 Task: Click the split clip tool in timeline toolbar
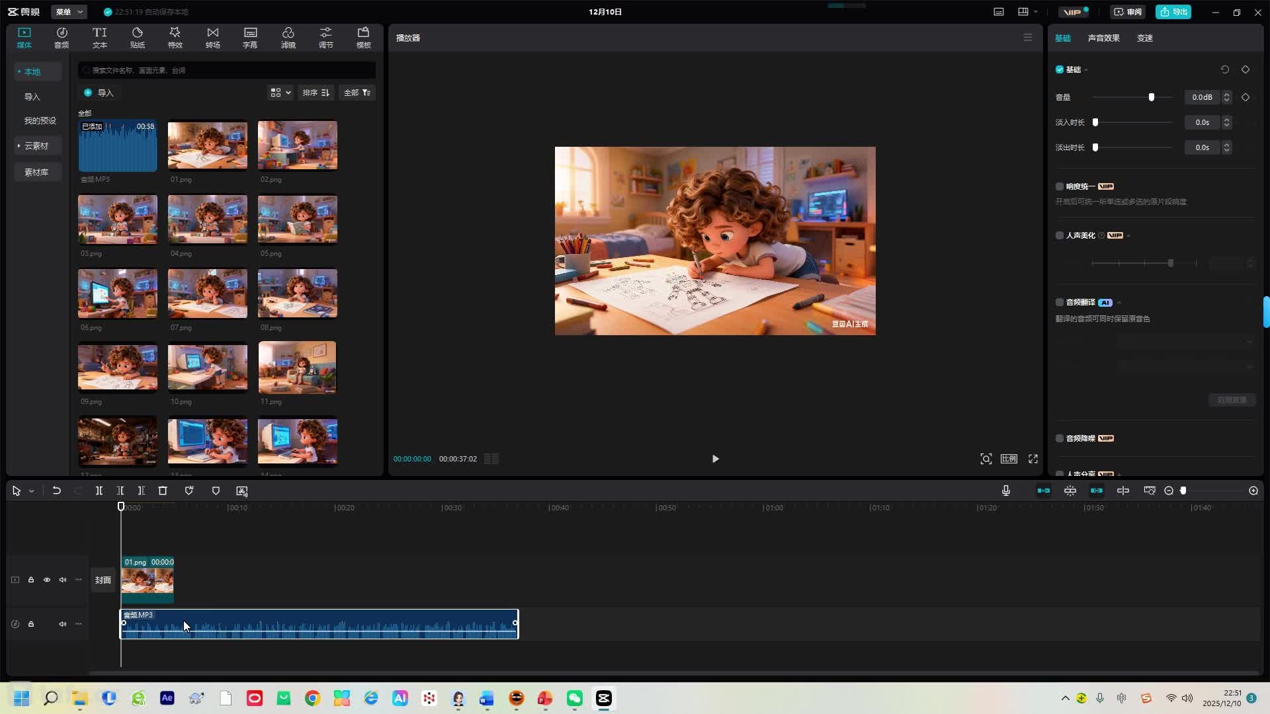point(99,491)
